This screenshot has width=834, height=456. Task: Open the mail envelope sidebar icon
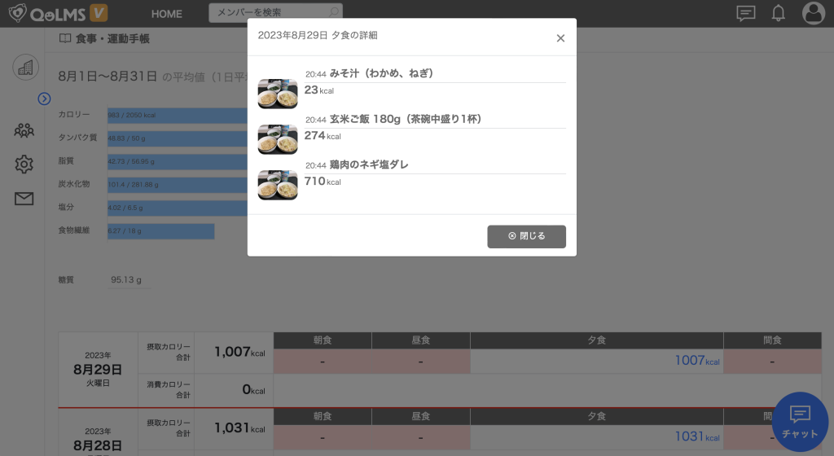24,199
